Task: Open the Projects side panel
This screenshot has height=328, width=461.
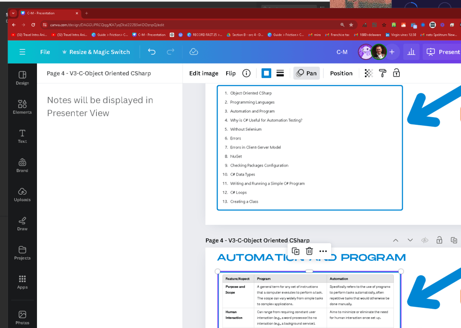Action: tap(23, 253)
